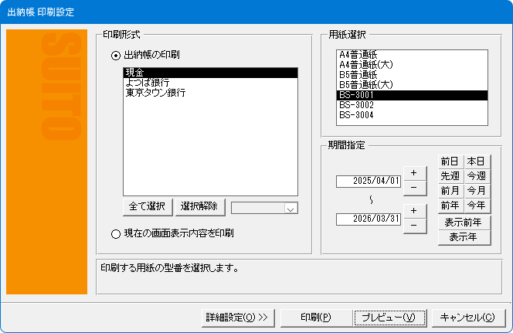The image size is (513, 333).
Task: Click the 全て選択 button
Action: pyautogui.click(x=147, y=207)
